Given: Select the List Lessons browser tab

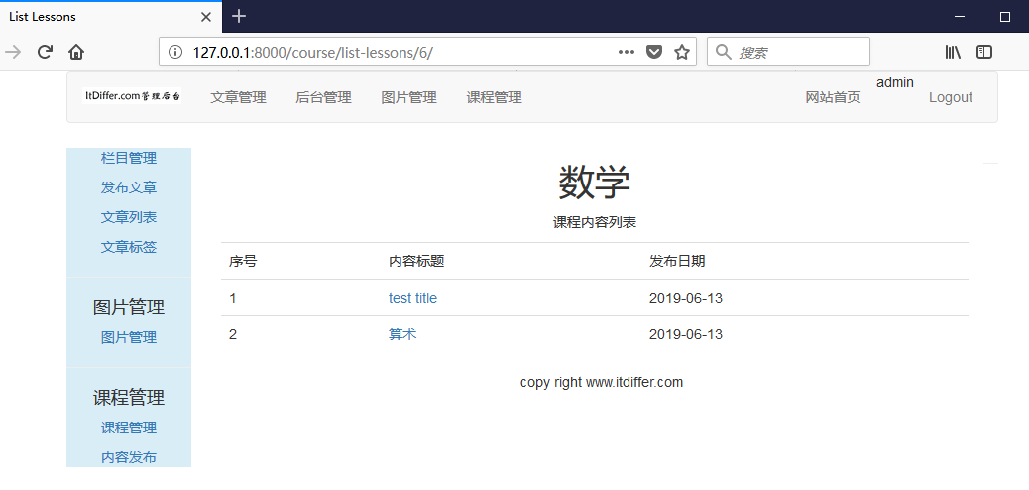Looking at the screenshot, I should tap(110, 17).
